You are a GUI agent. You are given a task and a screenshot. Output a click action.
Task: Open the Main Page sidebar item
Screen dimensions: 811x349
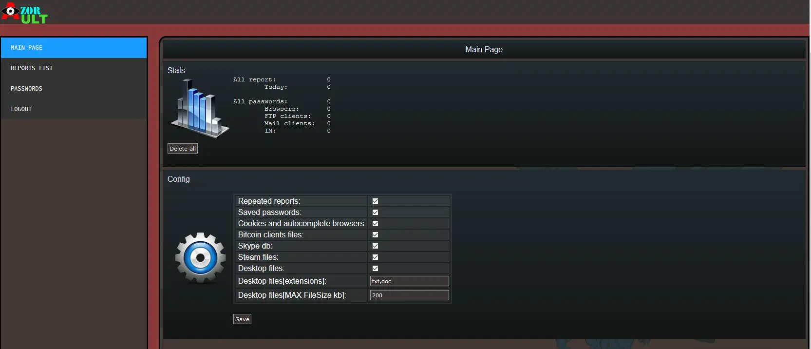point(74,48)
